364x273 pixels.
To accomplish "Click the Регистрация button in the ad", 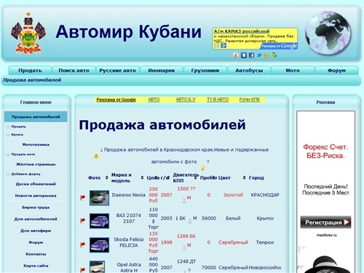I will (x=325, y=222).
